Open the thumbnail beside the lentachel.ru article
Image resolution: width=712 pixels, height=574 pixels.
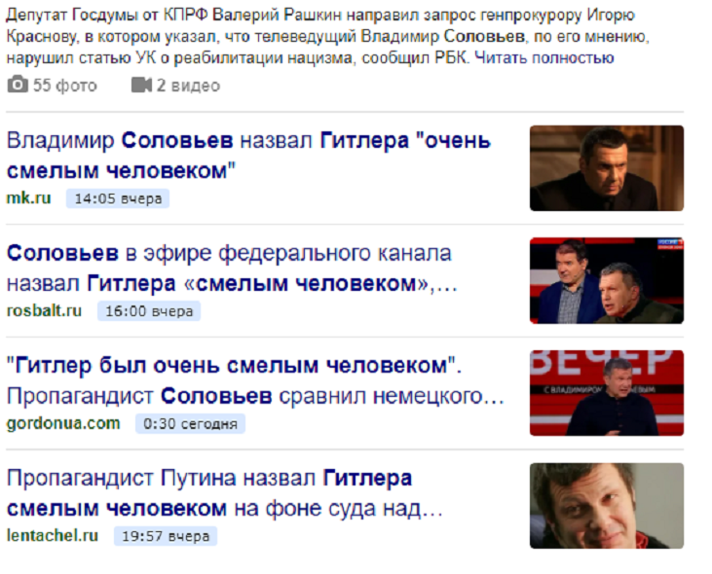pos(606,506)
